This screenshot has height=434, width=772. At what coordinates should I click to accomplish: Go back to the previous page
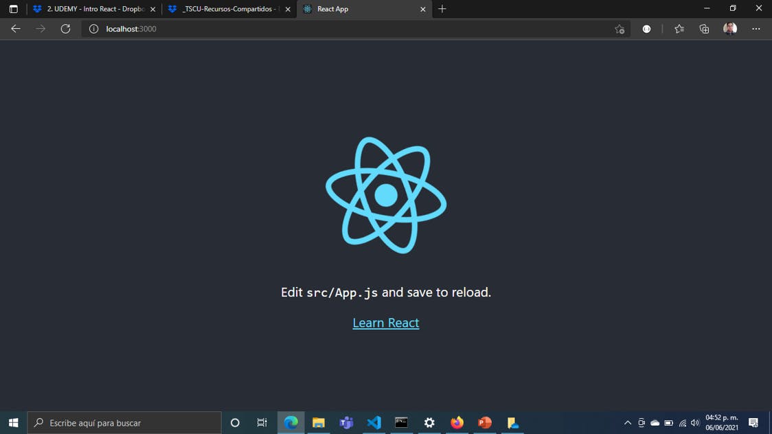(x=16, y=29)
